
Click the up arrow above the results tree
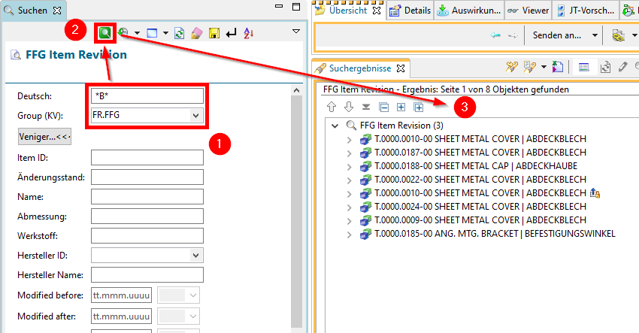coord(332,107)
